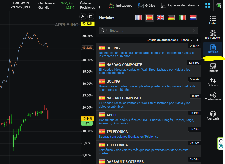Viewport: 225px width, 164px height.
Task: Select the Italian flag news filter
Action: pos(182,18)
